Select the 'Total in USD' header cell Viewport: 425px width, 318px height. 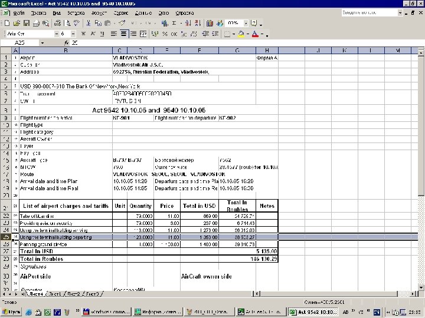[x=200, y=206]
